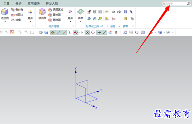Viewport: 193px width, 124px height.
Task: Click the orient view icon with red squares
Action: [143, 32]
